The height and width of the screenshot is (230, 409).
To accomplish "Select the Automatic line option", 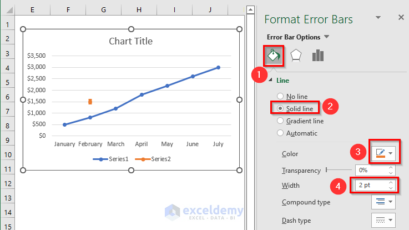I will point(297,133).
